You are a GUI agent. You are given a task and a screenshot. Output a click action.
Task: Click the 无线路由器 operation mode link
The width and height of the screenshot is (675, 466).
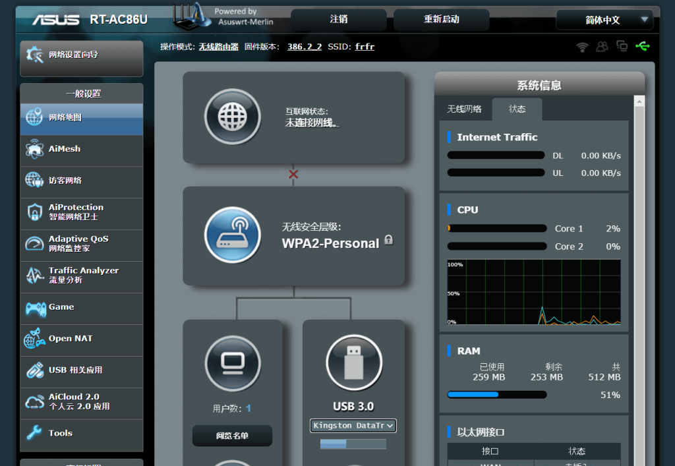[219, 47]
